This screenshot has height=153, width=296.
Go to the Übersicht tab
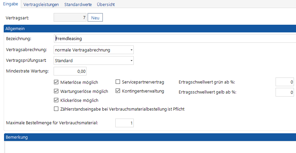point(107,4)
